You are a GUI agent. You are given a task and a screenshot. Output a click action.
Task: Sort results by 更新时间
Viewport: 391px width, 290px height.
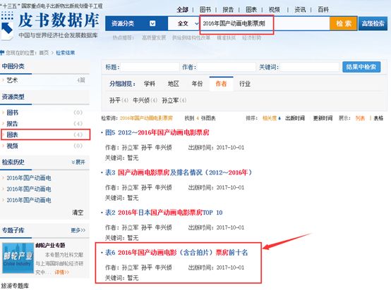tap(323, 118)
